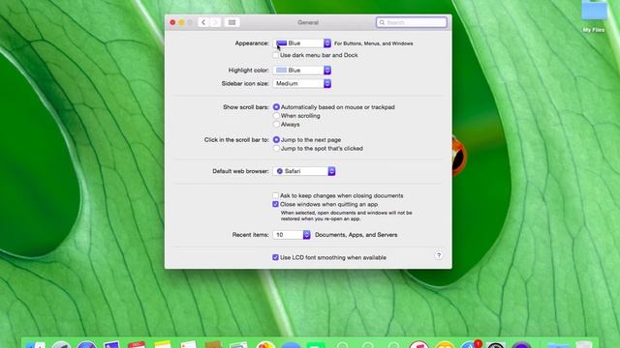Viewport: 620px width, 348px height.
Task: Open Sidebar icon size Medium dropdown
Action: click(302, 84)
